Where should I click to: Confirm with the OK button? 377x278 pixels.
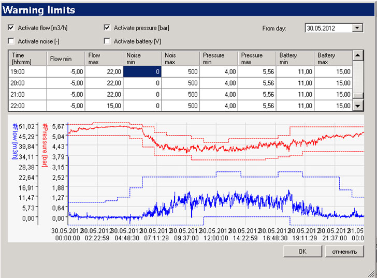(302, 251)
